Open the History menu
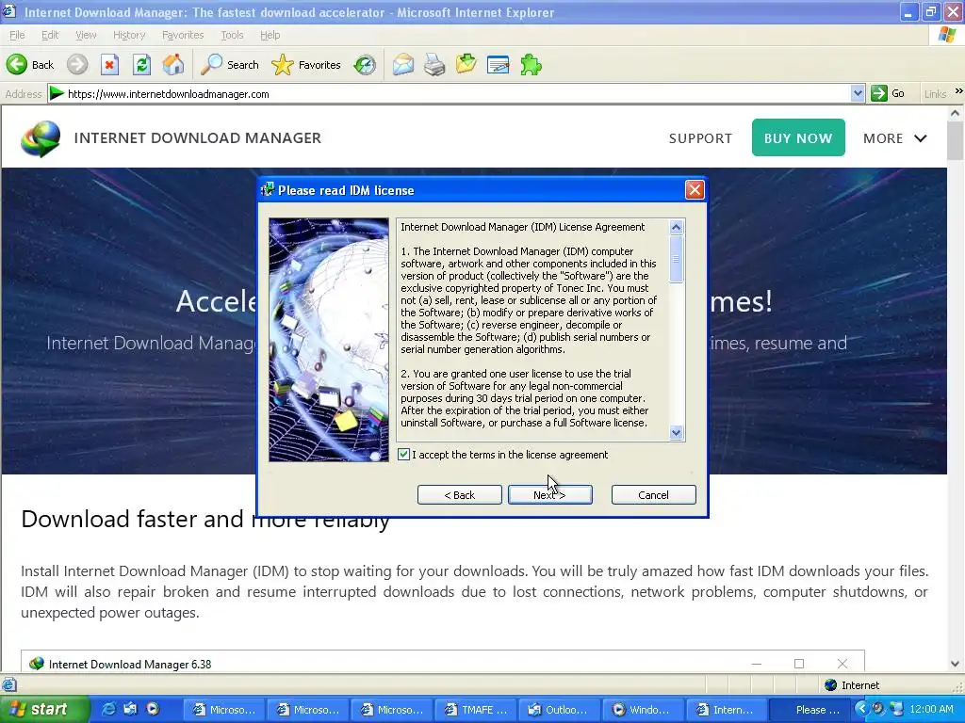This screenshot has width=965, height=723. point(128,35)
